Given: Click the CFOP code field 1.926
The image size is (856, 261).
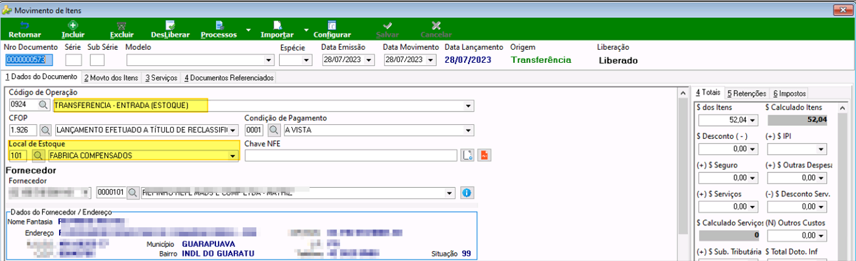Looking at the screenshot, I should pos(23,130).
